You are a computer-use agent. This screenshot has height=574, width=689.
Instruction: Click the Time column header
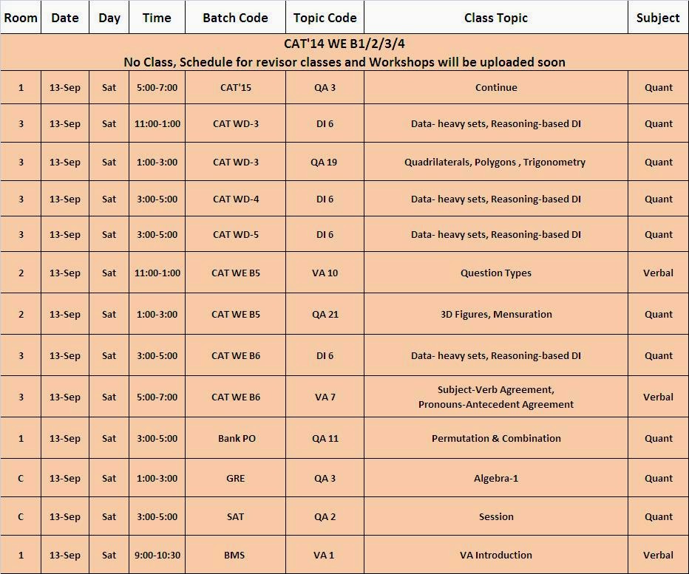click(x=157, y=18)
